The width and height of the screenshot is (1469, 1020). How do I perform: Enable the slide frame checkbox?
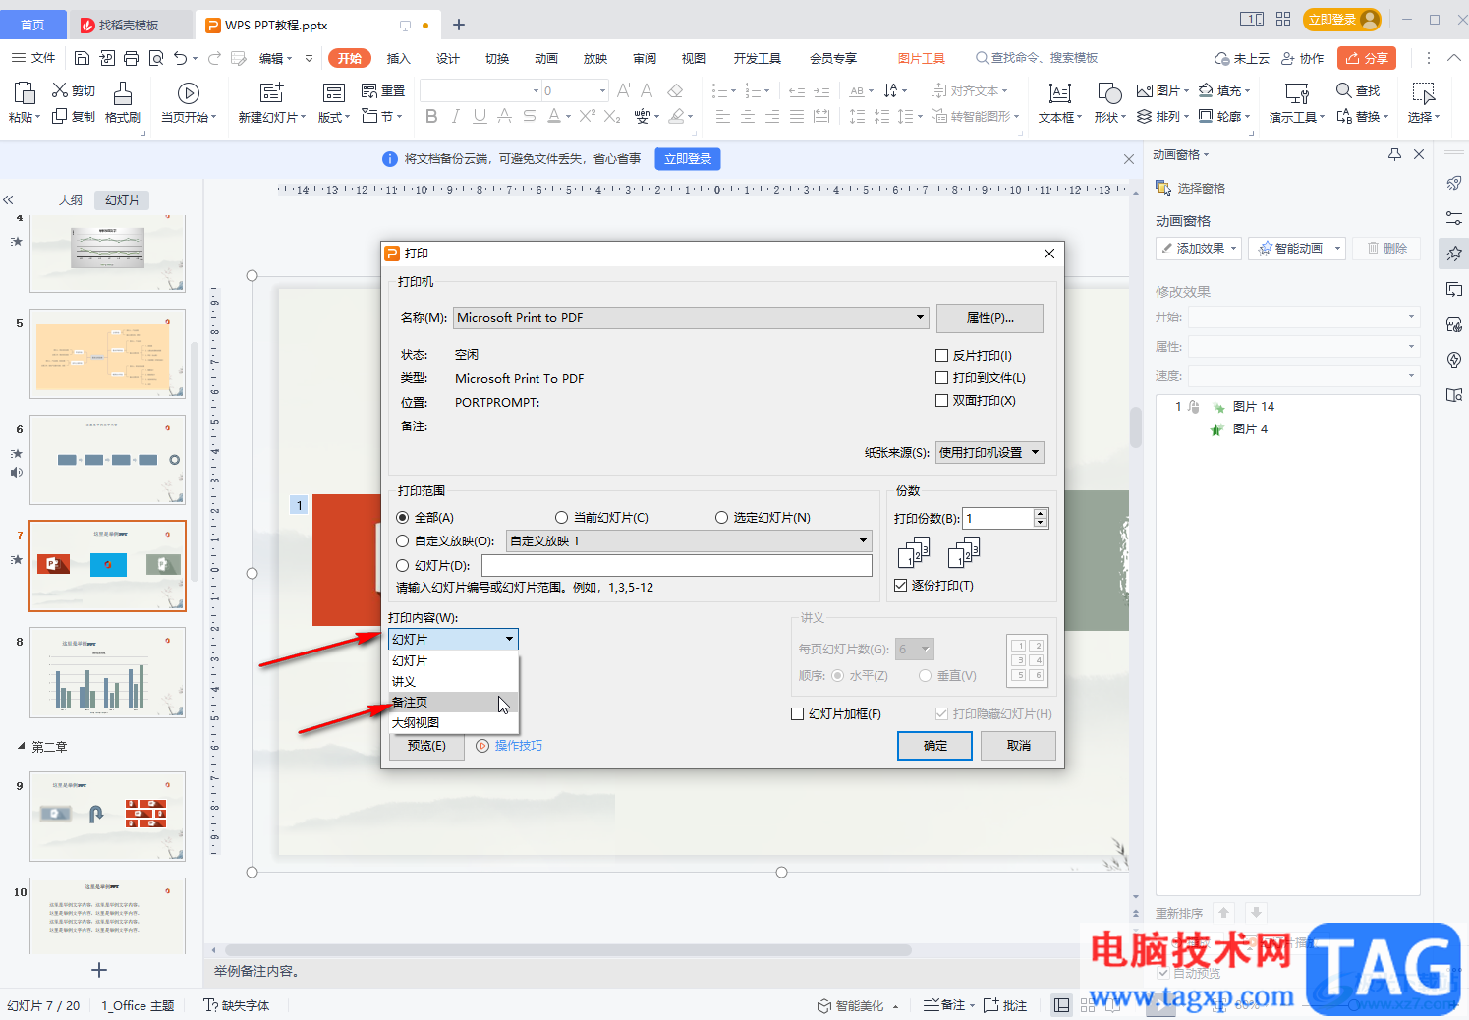[x=798, y=713]
